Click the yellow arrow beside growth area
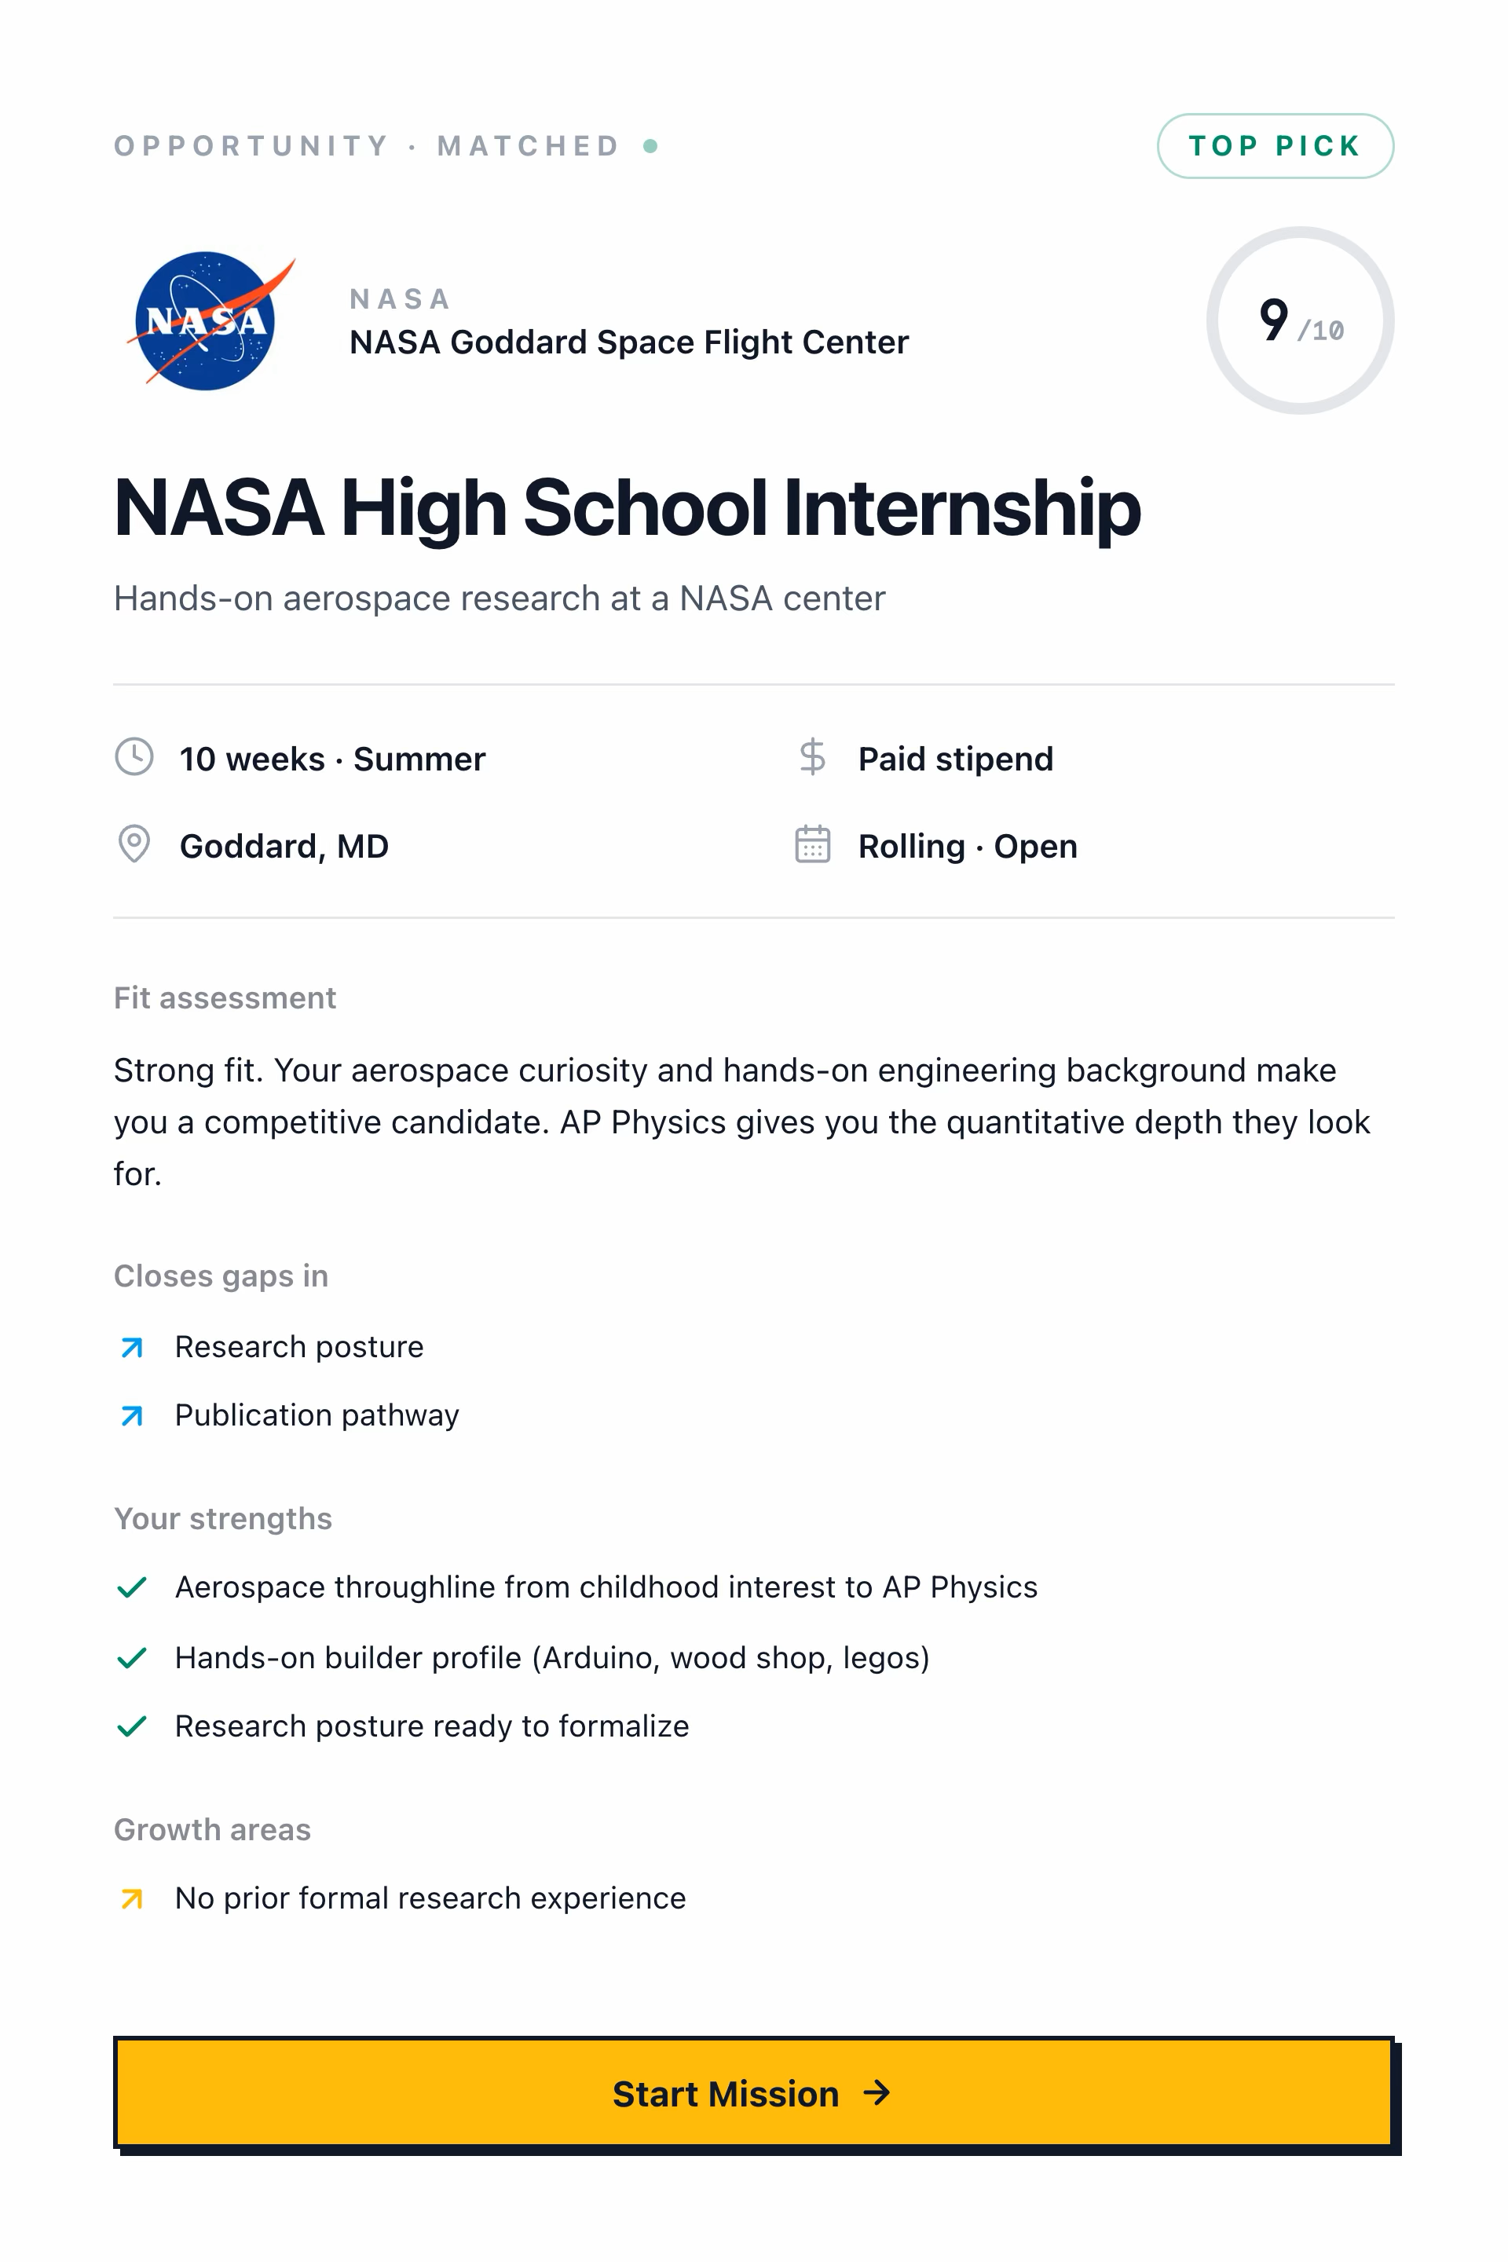Screen dimensions: 1508x2262 click(132, 1898)
